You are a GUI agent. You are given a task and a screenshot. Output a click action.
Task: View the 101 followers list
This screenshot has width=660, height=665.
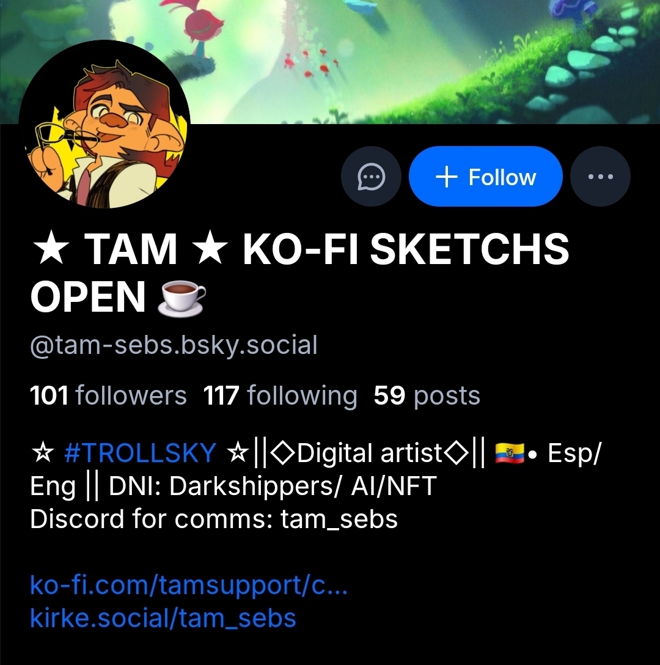108,395
